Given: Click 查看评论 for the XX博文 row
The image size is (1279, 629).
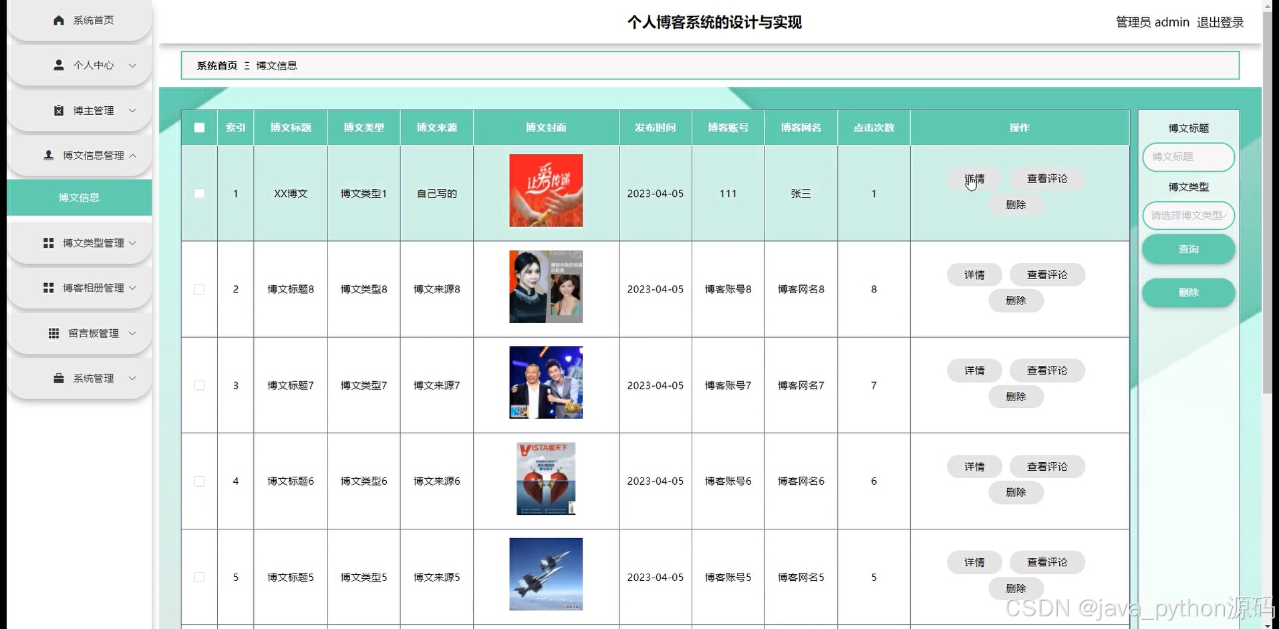Looking at the screenshot, I should 1047,179.
